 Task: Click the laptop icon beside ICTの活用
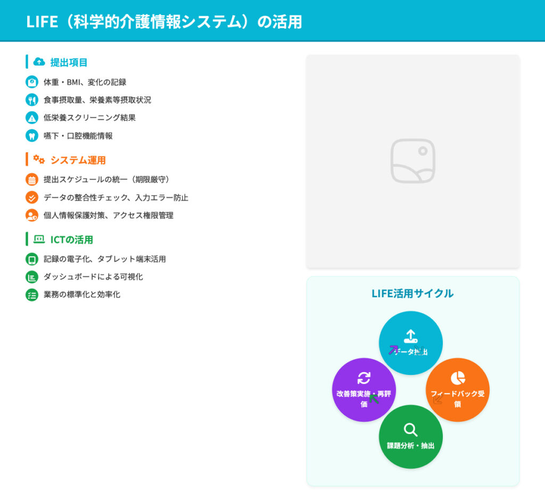click(39, 240)
